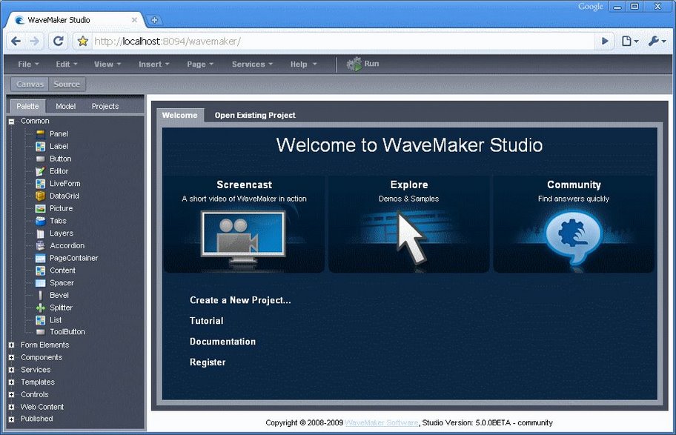Switch to the Model tab
The width and height of the screenshot is (676, 435).
66,107
